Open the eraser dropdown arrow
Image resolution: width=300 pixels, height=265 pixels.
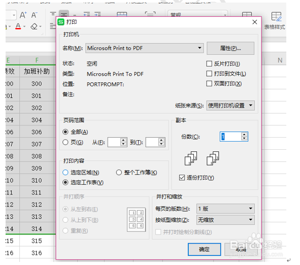pos(41,26)
